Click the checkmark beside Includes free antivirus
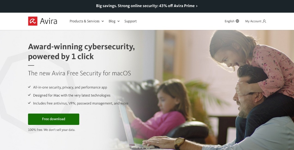This screenshot has height=150, width=294. click(29, 103)
